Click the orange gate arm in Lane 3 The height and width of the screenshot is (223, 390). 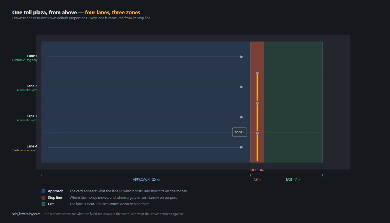point(257,118)
